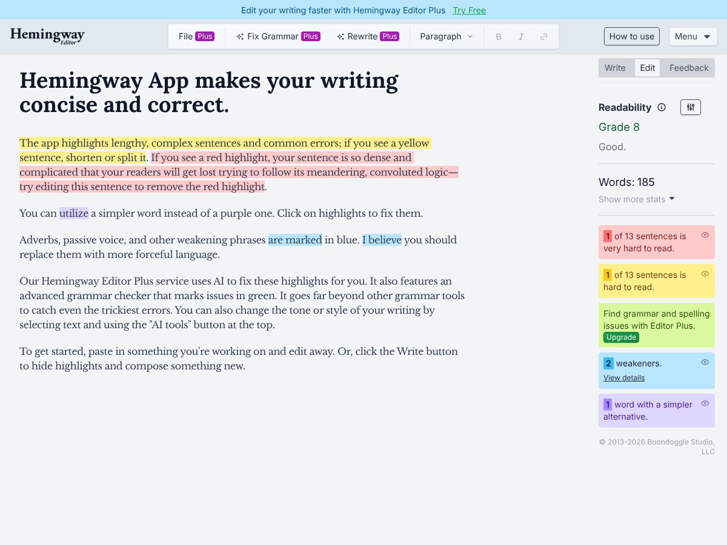Click the Grade 8 readability score
The width and height of the screenshot is (727, 545).
click(619, 127)
